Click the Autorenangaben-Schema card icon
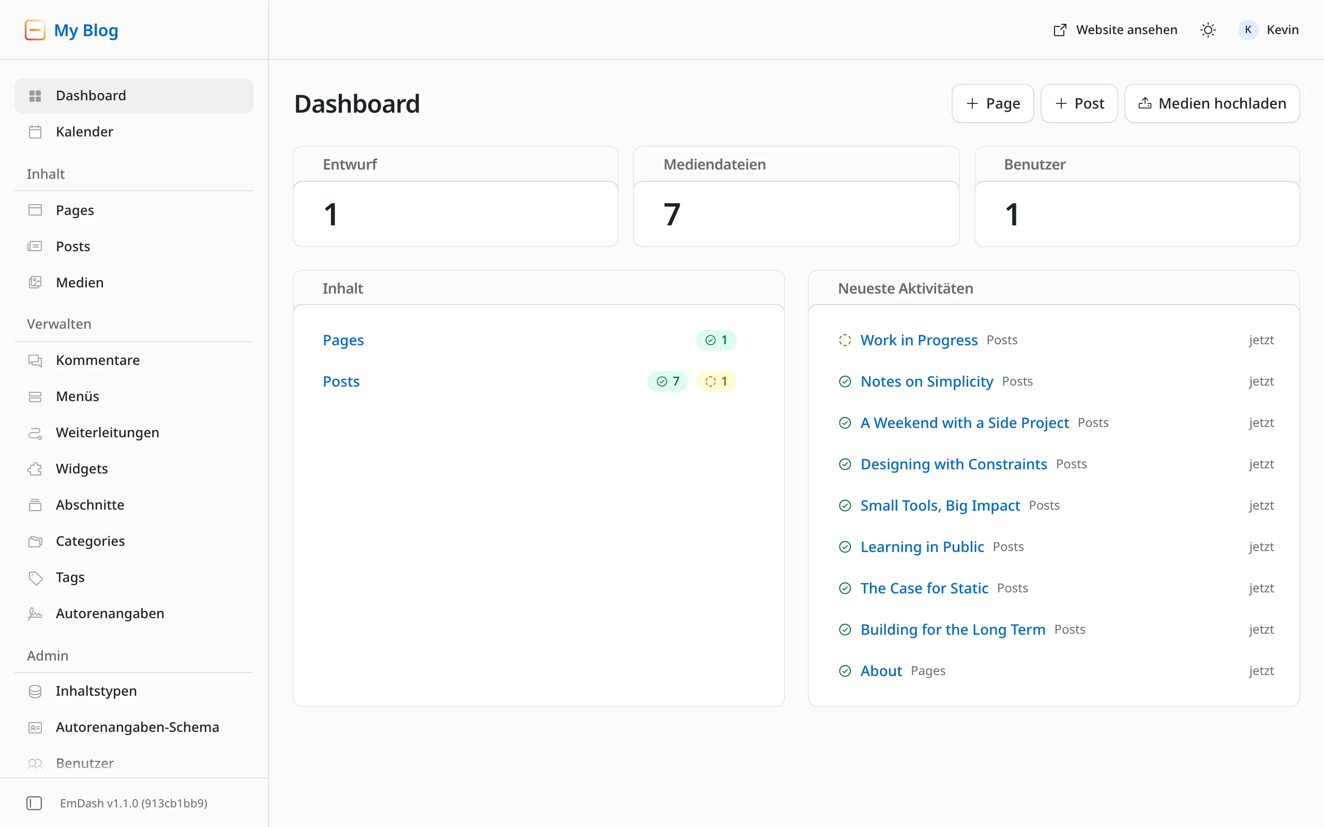1324x827 pixels. coord(35,727)
